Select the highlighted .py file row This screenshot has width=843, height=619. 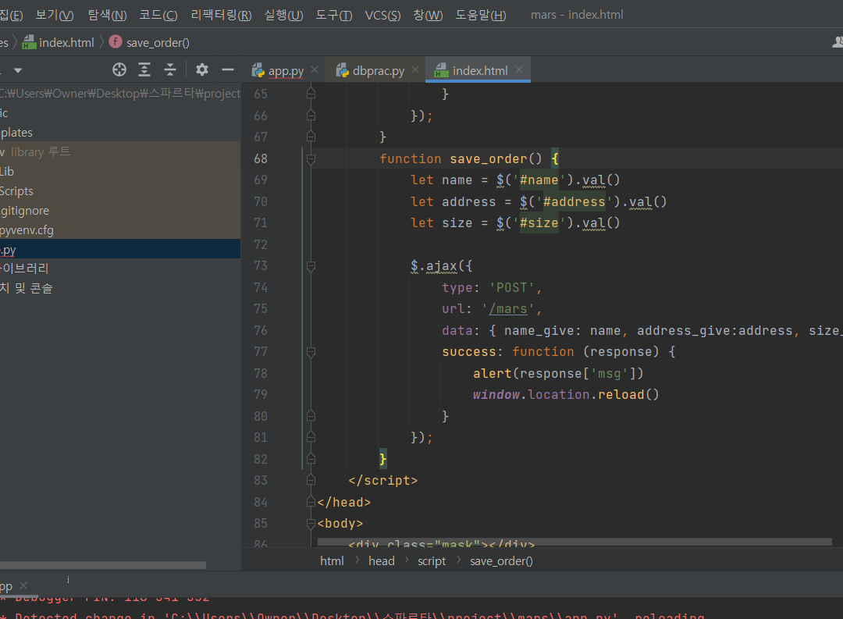tap(120, 250)
